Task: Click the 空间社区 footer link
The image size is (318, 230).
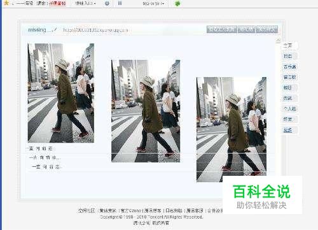Action: (x=86, y=211)
